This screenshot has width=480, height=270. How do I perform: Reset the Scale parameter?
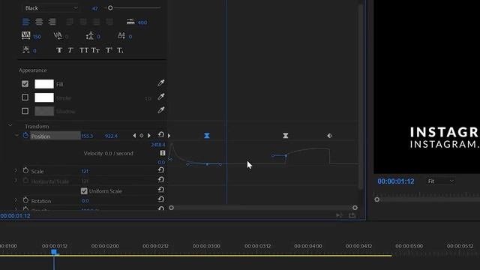pyautogui.click(x=160, y=170)
